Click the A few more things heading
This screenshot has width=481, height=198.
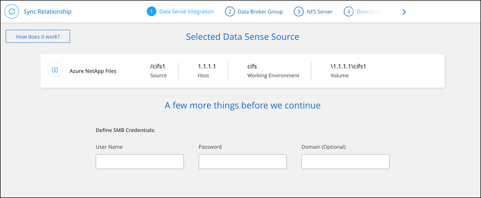[242, 105]
